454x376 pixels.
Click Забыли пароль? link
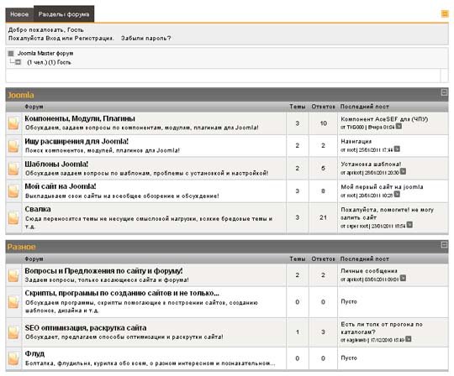pos(146,38)
